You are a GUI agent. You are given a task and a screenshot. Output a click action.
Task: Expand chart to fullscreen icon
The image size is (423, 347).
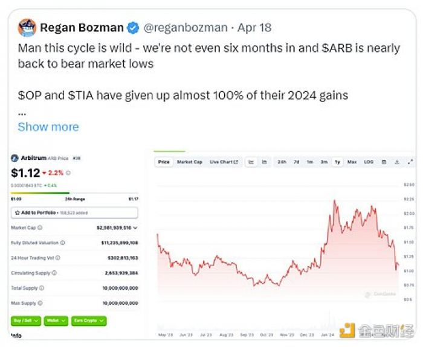coord(410,162)
